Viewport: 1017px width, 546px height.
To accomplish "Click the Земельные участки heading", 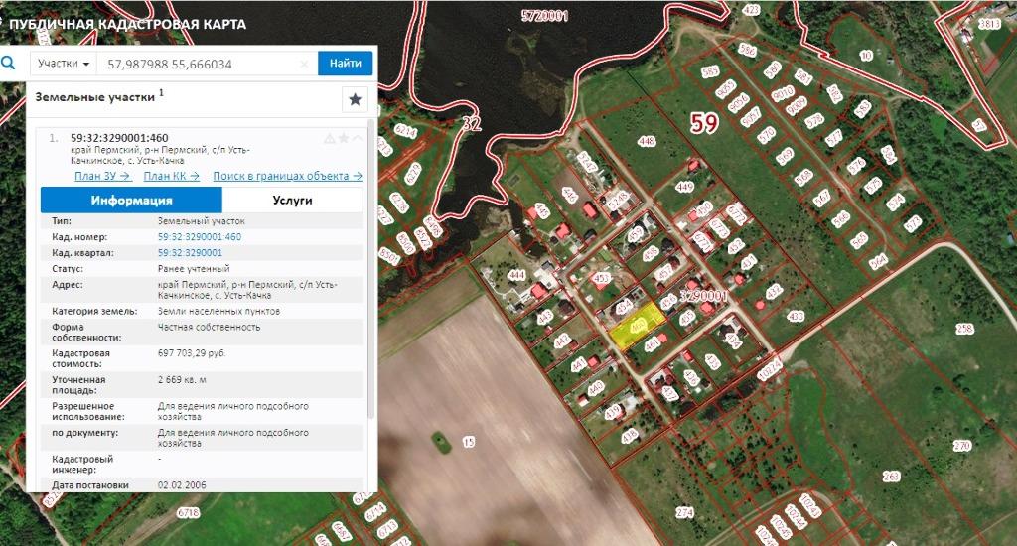I will [94, 97].
